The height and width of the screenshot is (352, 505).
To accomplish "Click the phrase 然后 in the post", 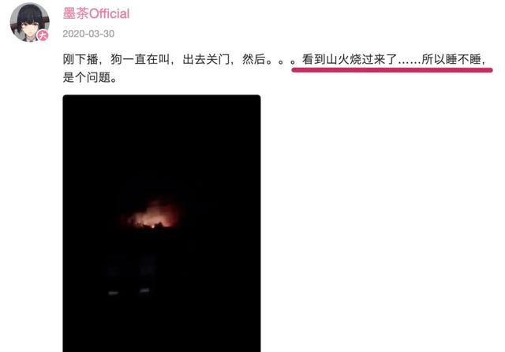I will pos(254,60).
